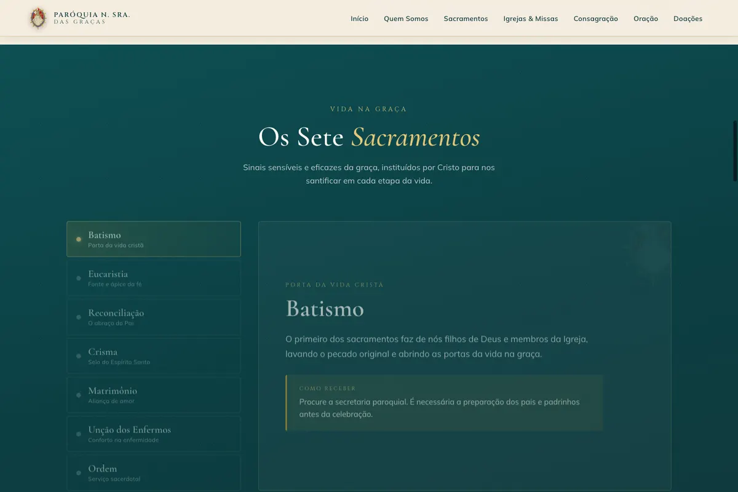
Task: Go to Início in navigation
Action: (x=359, y=18)
